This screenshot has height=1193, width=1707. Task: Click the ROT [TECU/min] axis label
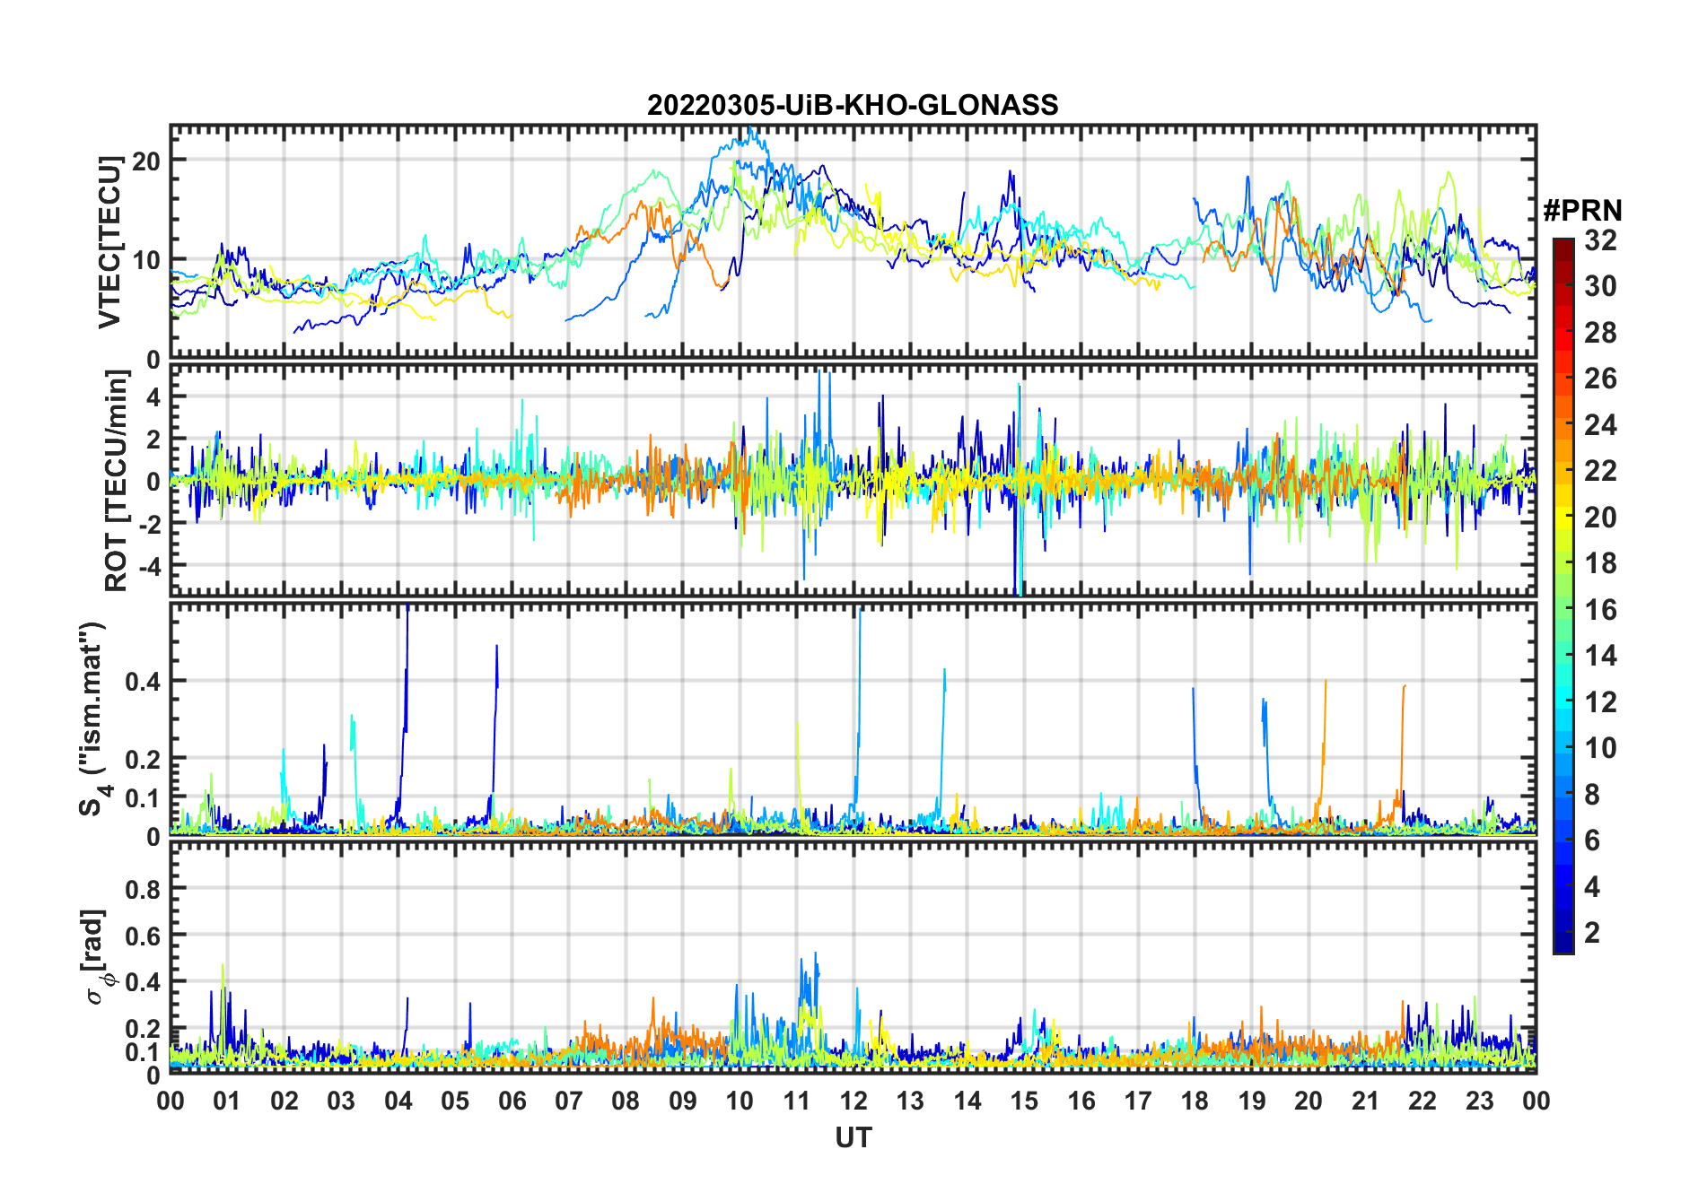coord(116,481)
